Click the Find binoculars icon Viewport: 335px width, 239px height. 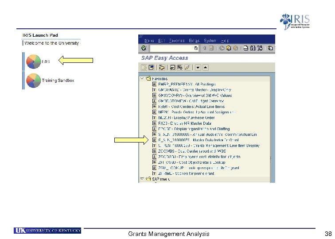[x=253, y=48]
